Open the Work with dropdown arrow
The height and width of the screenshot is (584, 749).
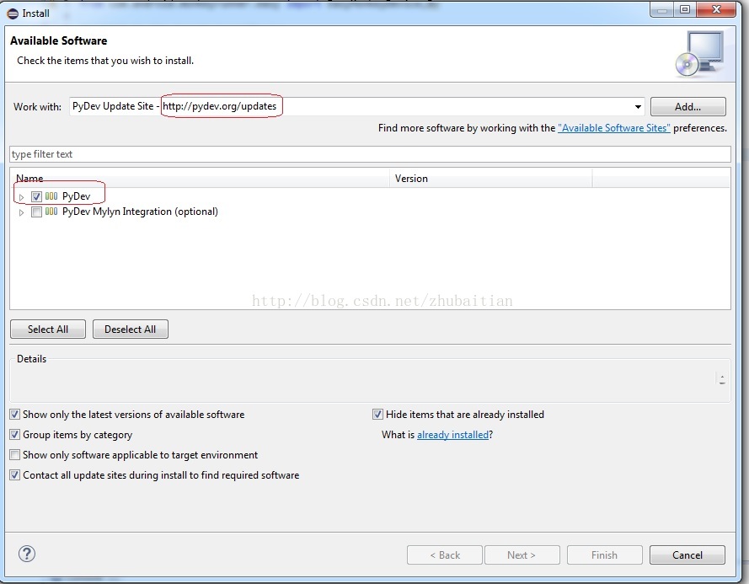point(638,106)
